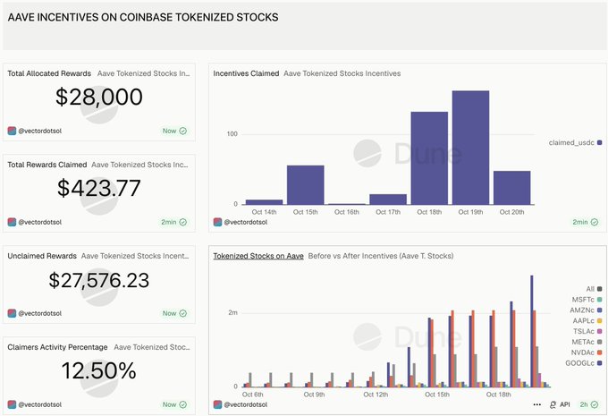Viewport: 608px width, 416px height.
Task: Toggle the AMZNc legend entry
Action: (586, 310)
